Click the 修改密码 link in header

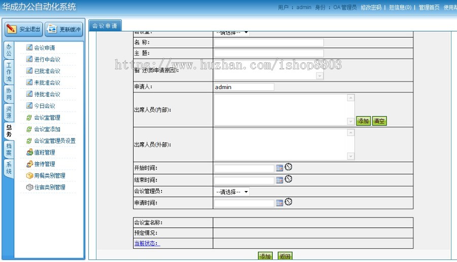coord(371,7)
